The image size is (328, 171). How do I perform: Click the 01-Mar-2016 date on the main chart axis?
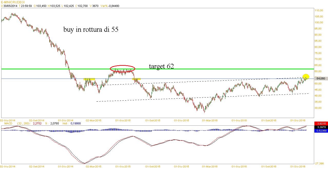tap(210, 120)
